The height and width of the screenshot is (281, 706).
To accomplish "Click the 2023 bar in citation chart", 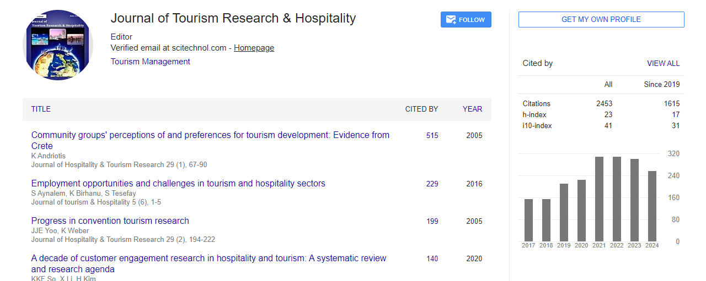I will (634, 200).
